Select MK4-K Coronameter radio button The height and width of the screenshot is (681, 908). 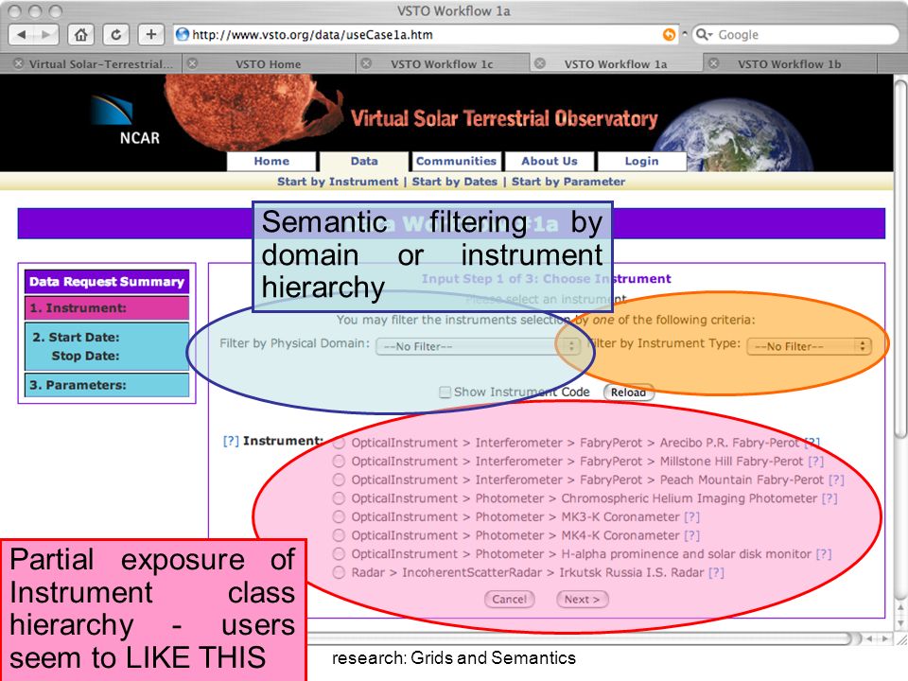tap(339, 535)
